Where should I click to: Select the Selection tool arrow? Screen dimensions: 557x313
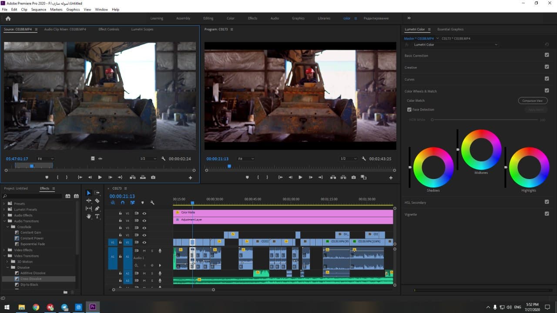click(x=89, y=193)
